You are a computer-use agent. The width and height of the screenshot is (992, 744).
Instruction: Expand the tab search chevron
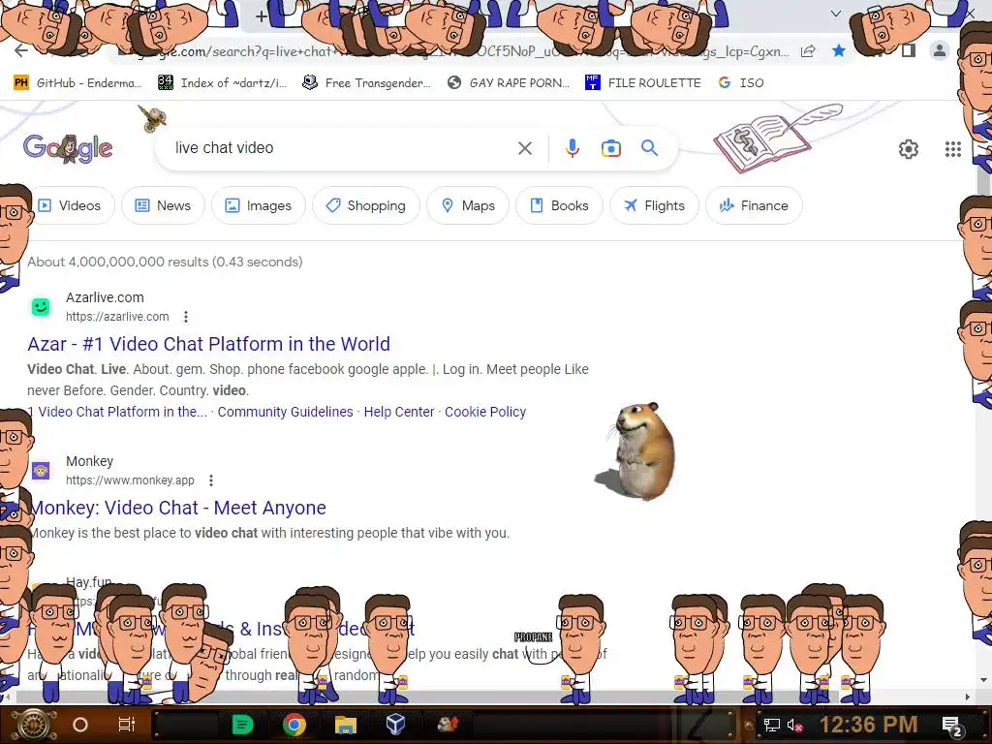[x=836, y=14]
